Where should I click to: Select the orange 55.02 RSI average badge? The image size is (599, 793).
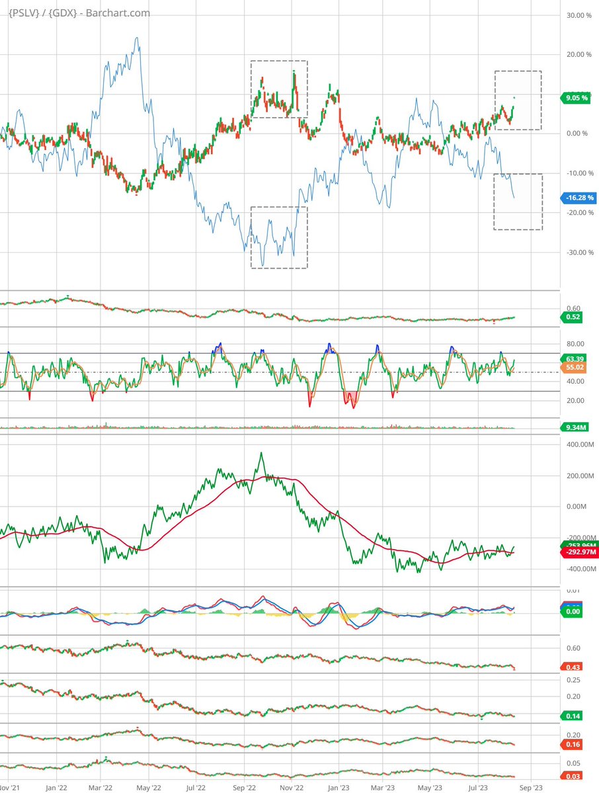click(x=574, y=368)
